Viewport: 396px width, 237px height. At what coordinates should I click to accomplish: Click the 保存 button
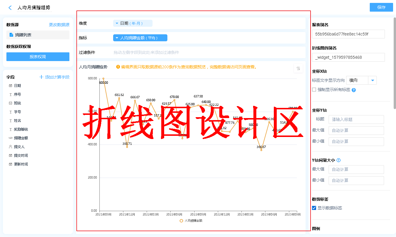(381, 7)
